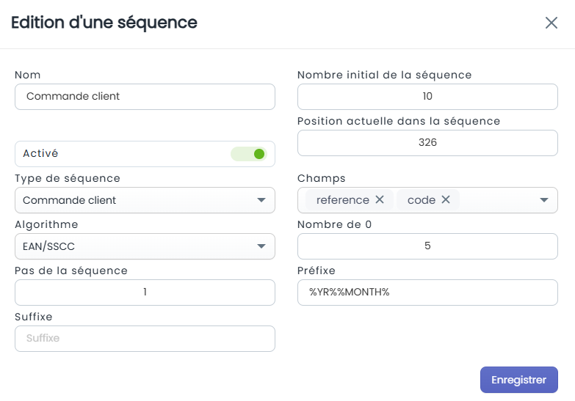Edit the Position actuelle field showing 326
This screenshot has height=401, width=575.
427,143
